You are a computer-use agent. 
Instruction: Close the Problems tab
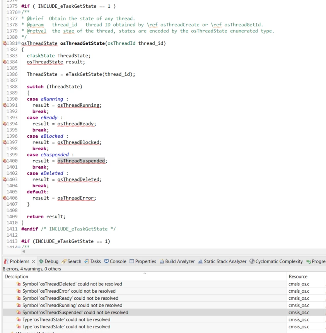tap(33, 261)
